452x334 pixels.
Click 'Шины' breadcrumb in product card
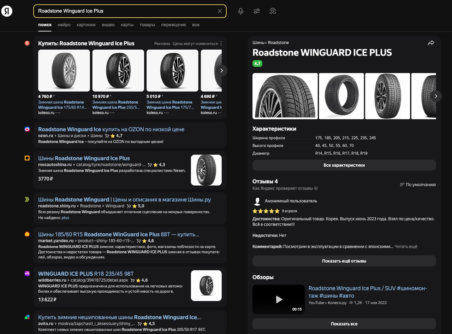(x=258, y=42)
